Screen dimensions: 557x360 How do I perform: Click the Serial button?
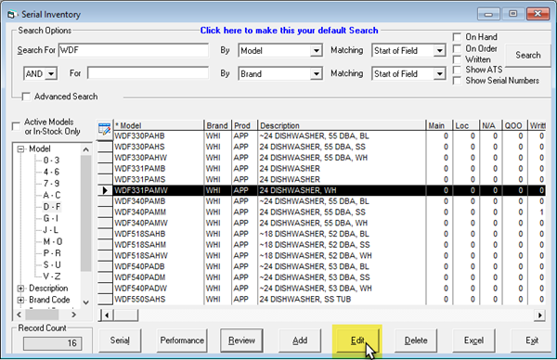[120, 341]
